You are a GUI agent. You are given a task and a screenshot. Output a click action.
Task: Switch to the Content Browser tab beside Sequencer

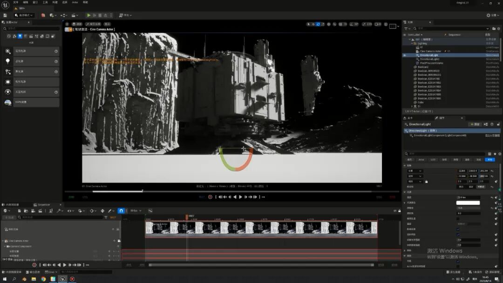click(13, 204)
